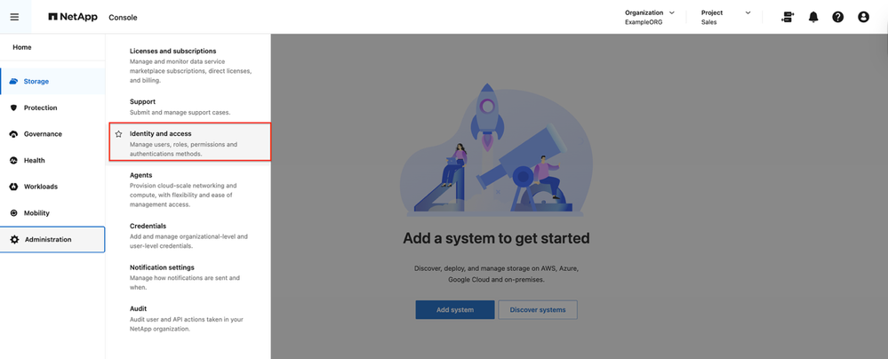
Task: Click the Discover systems button
Action: click(538, 310)
